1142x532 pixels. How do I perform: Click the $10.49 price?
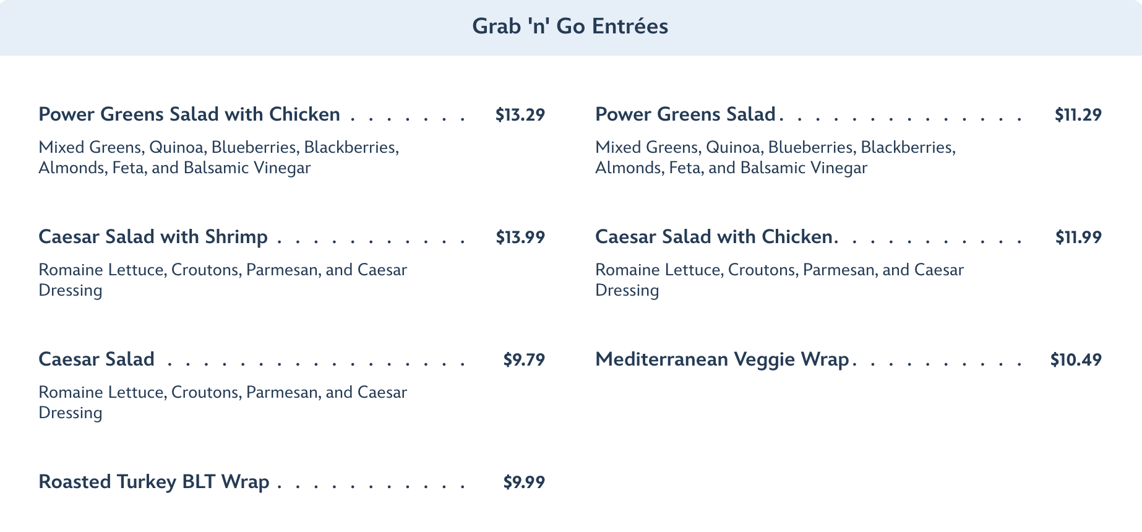pos(1075,360)
